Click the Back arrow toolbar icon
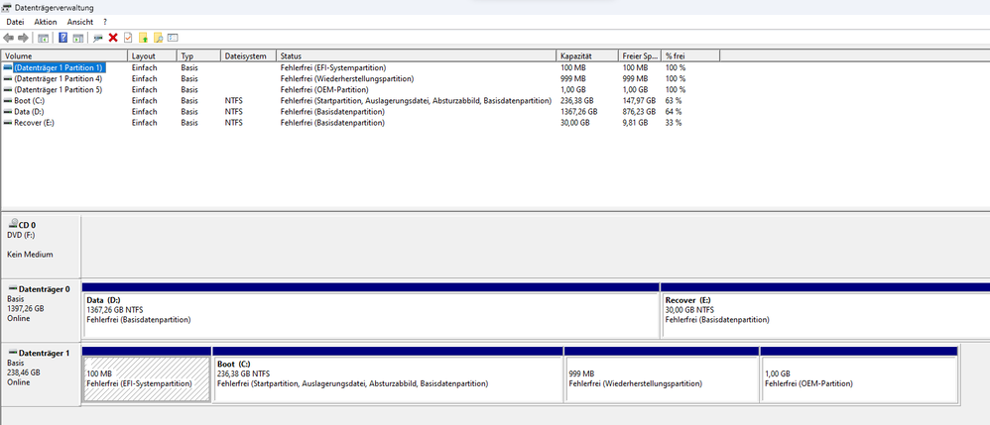Viewport: 990px width, 425px height. pos(8,38)
